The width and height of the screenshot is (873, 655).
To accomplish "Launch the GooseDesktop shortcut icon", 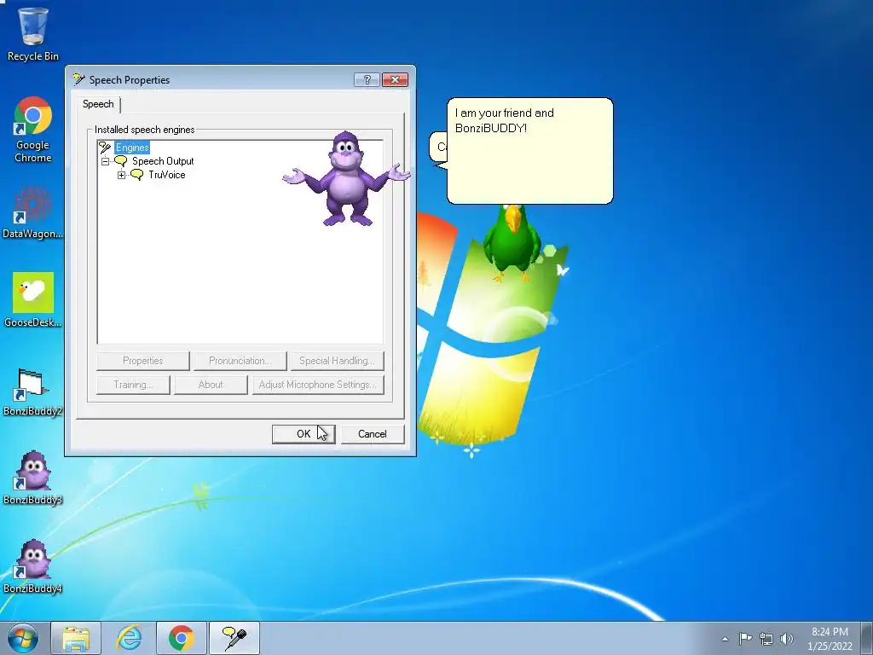I will [33, 299].
